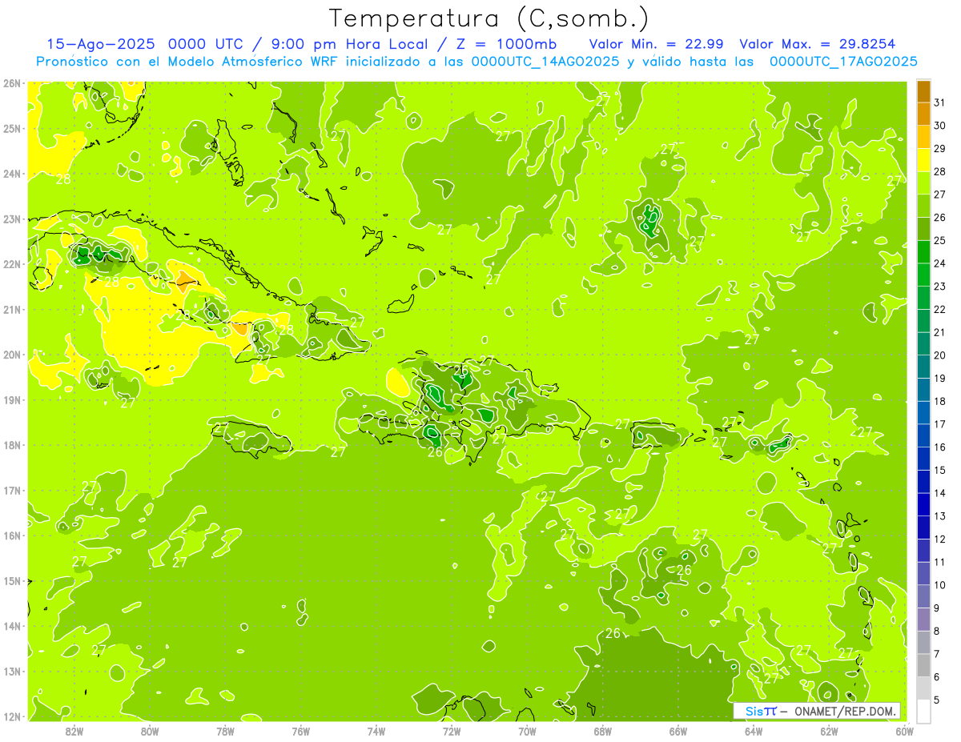
Task: Click the lime legend swatch between 27 and 28
Action: [x=923, y=183]
